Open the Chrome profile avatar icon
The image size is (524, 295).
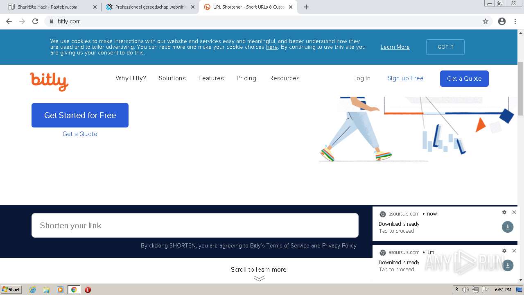[x=502, y=21]
